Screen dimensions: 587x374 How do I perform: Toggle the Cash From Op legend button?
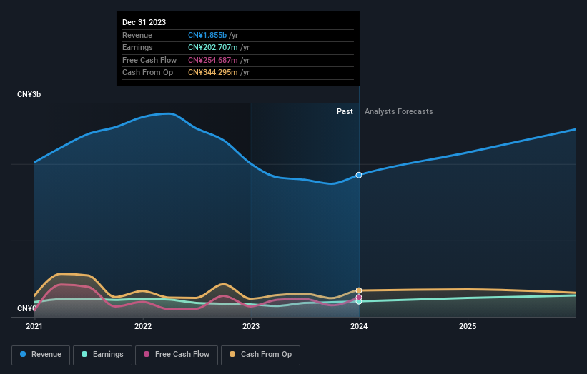pos(260,355)
